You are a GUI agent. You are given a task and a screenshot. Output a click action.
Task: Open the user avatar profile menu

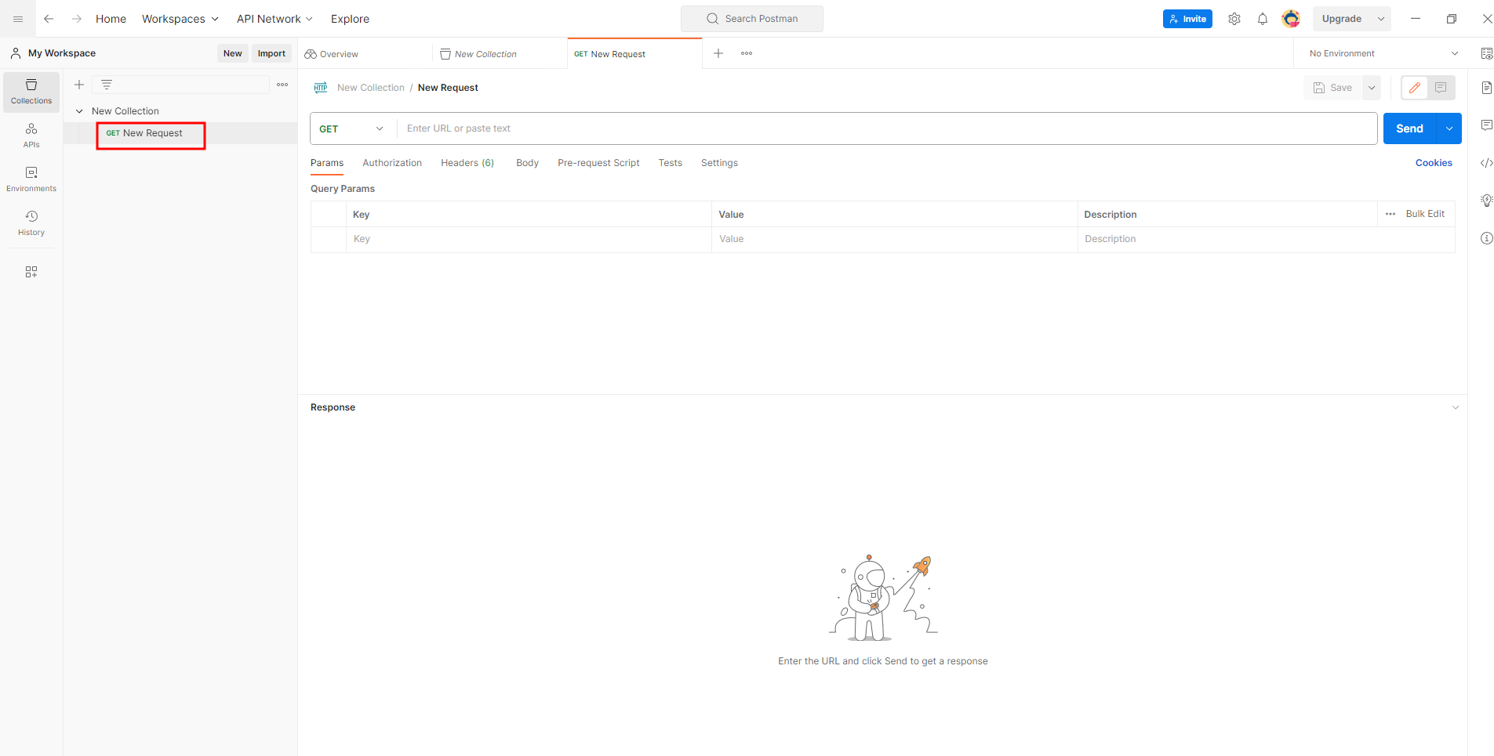point(1291,19)
